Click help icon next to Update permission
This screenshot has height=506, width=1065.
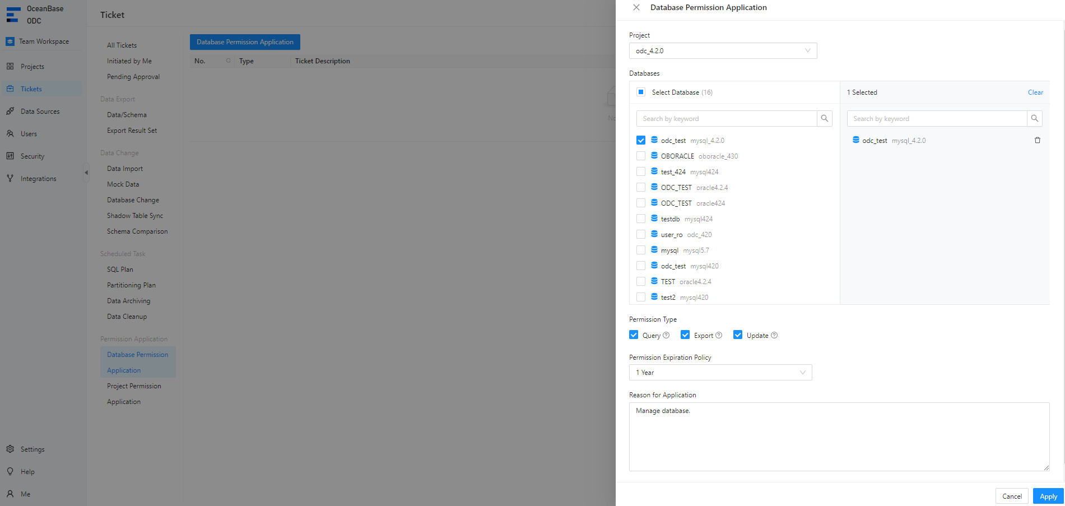coord(774,336)
